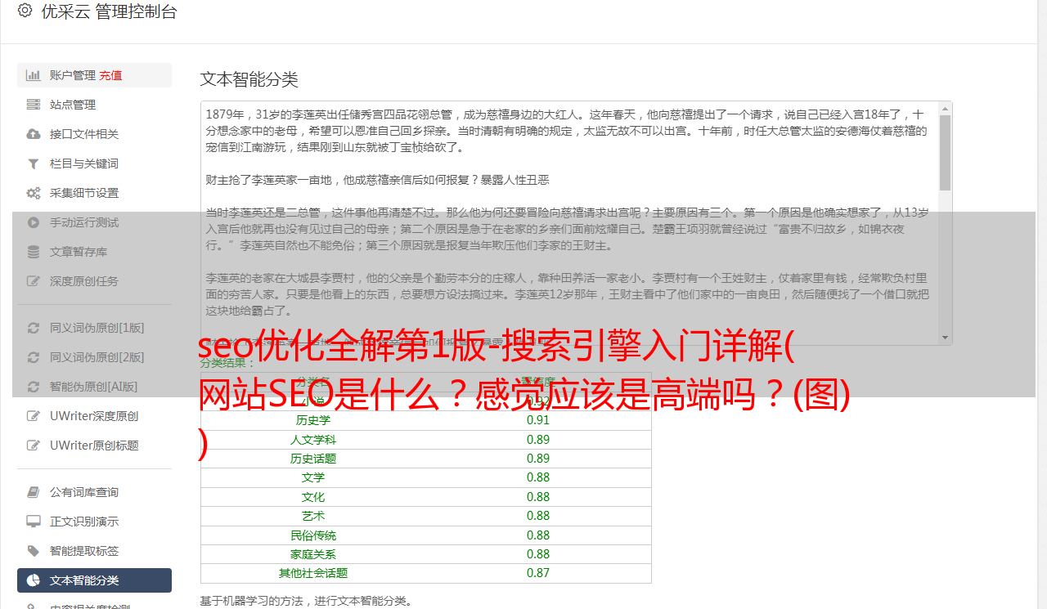1047x609 pixels.
Task: Click the 历史学 category cell
Action: (313, 420)
